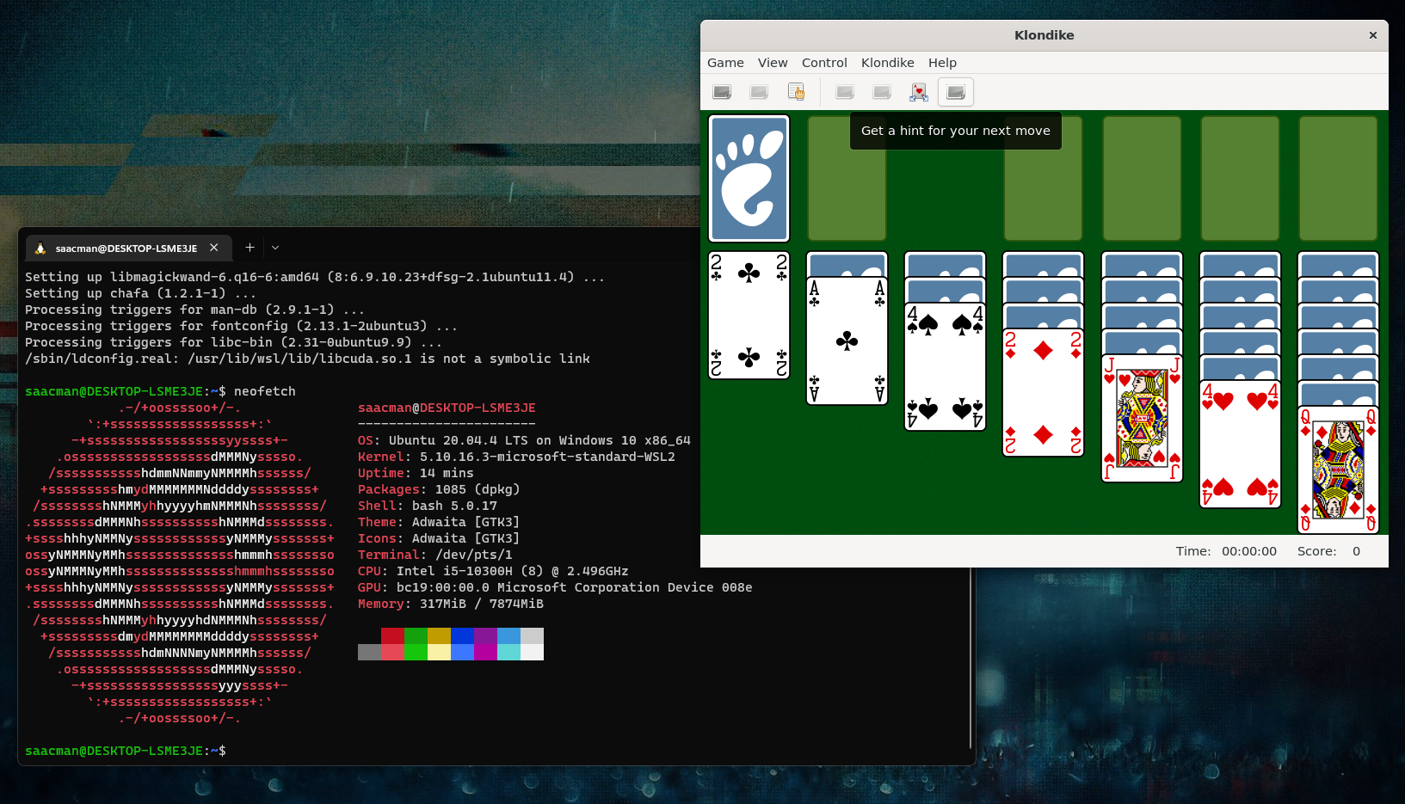Open the View menu
The width and height of the screenshot is (1405, 804).
(x=772, y=63)
